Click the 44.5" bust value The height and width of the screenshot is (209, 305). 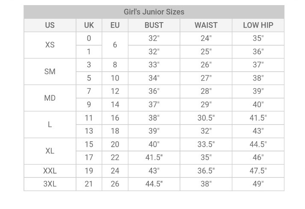pyautogui.click(x=154, y=184)
